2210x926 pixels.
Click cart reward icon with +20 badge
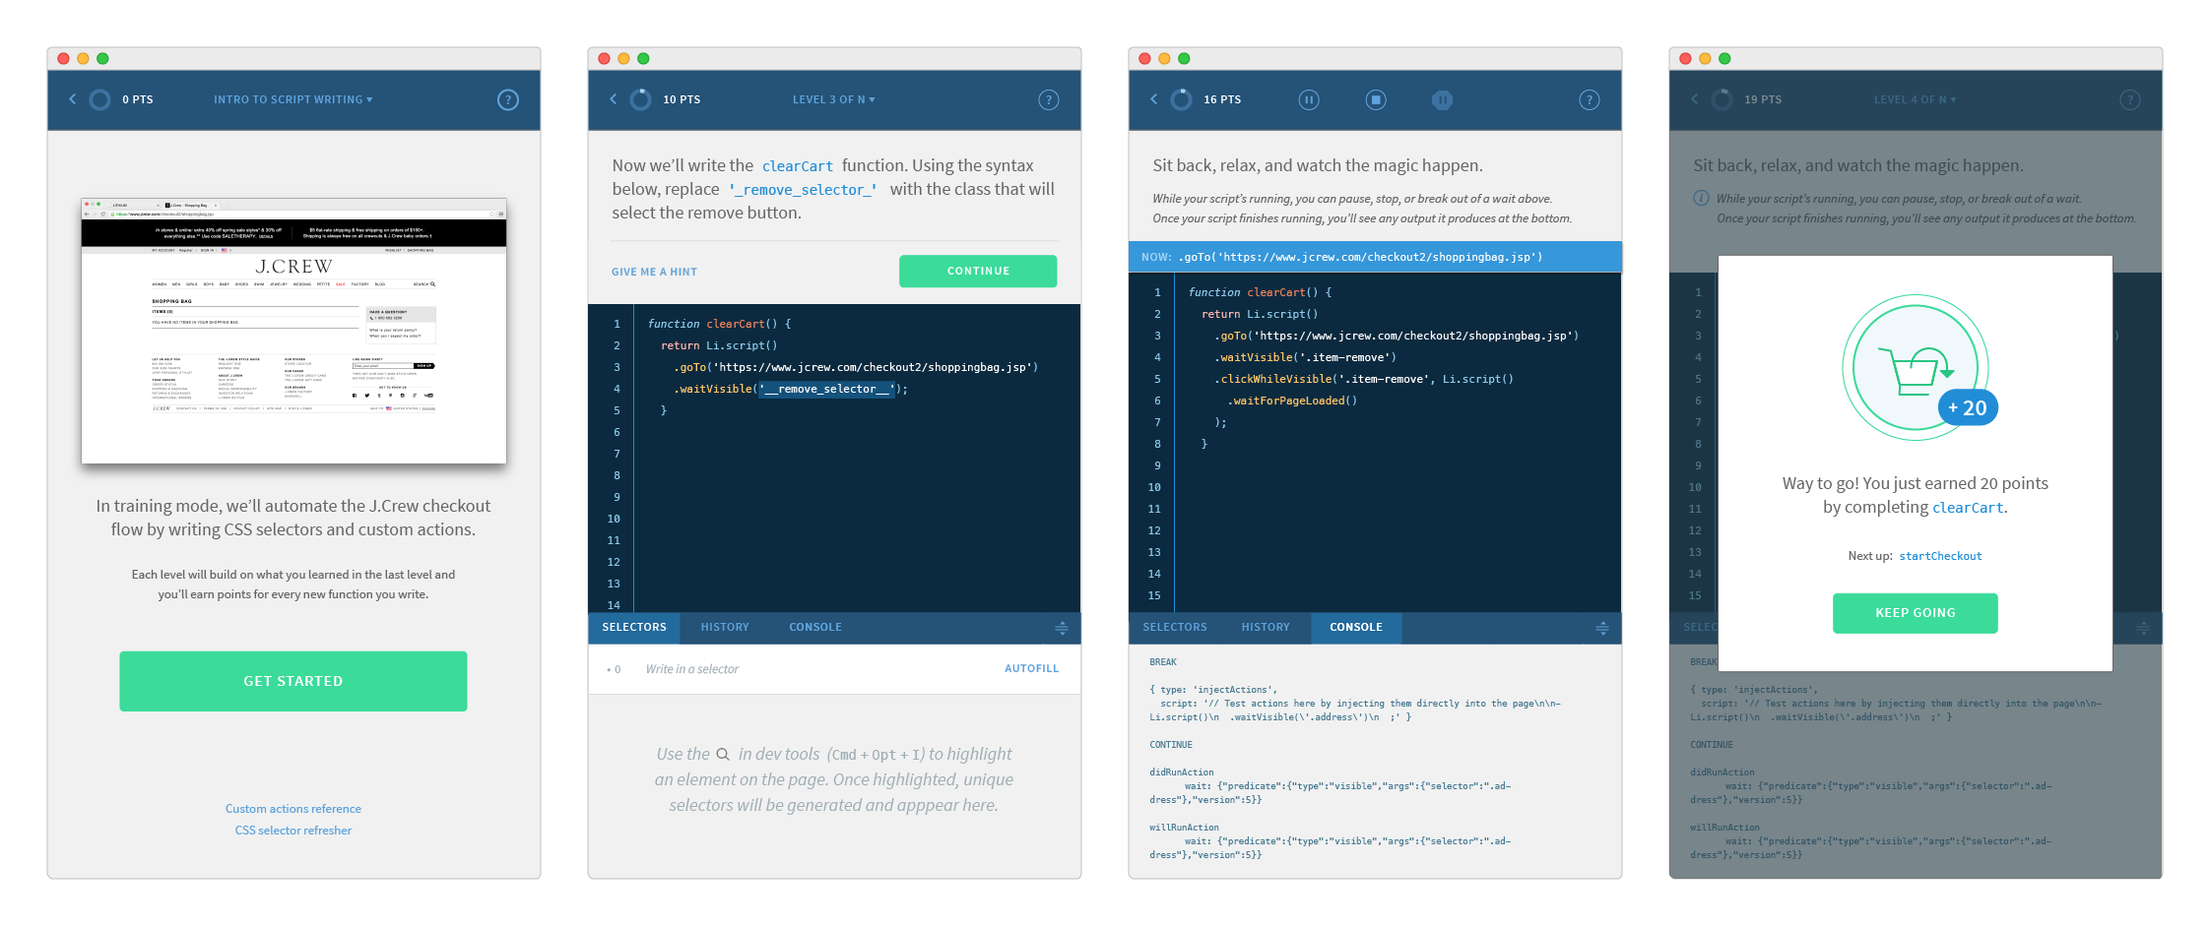(1916, 368)
